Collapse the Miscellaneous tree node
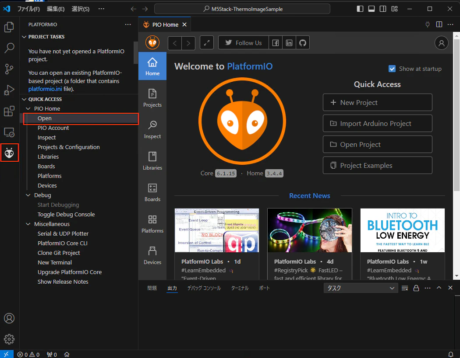This screenshot has height=358, width=460. (x=28, y=224)
